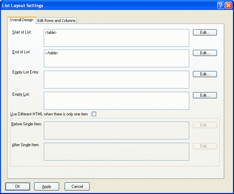This screenshot has width=234, height=194.
Task: Select the Empty List text field
Action: [116, 101]
